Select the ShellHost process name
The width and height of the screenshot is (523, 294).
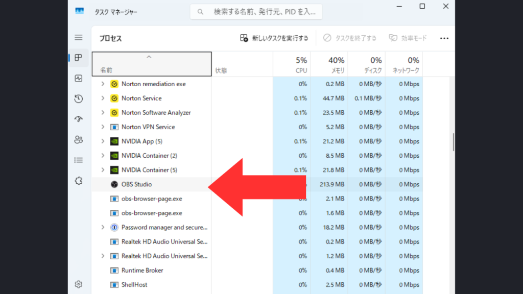coord(134,285)
